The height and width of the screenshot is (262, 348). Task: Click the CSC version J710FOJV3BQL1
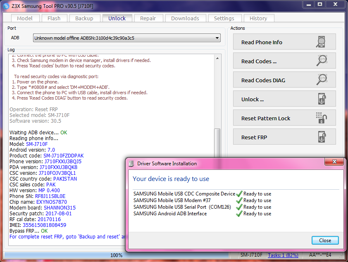[57, 173]
